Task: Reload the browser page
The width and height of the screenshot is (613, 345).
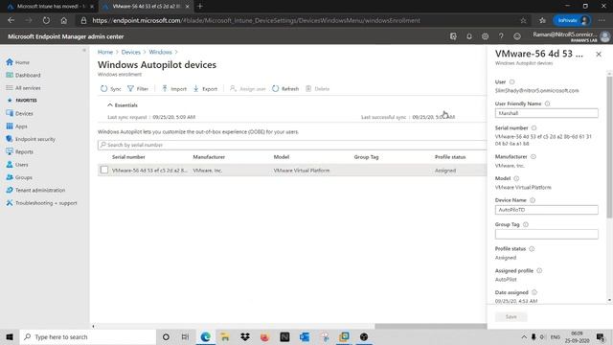Action: coord(46,20)
